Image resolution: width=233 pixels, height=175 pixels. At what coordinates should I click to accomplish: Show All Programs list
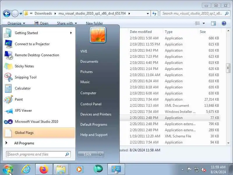coord(39,143)
